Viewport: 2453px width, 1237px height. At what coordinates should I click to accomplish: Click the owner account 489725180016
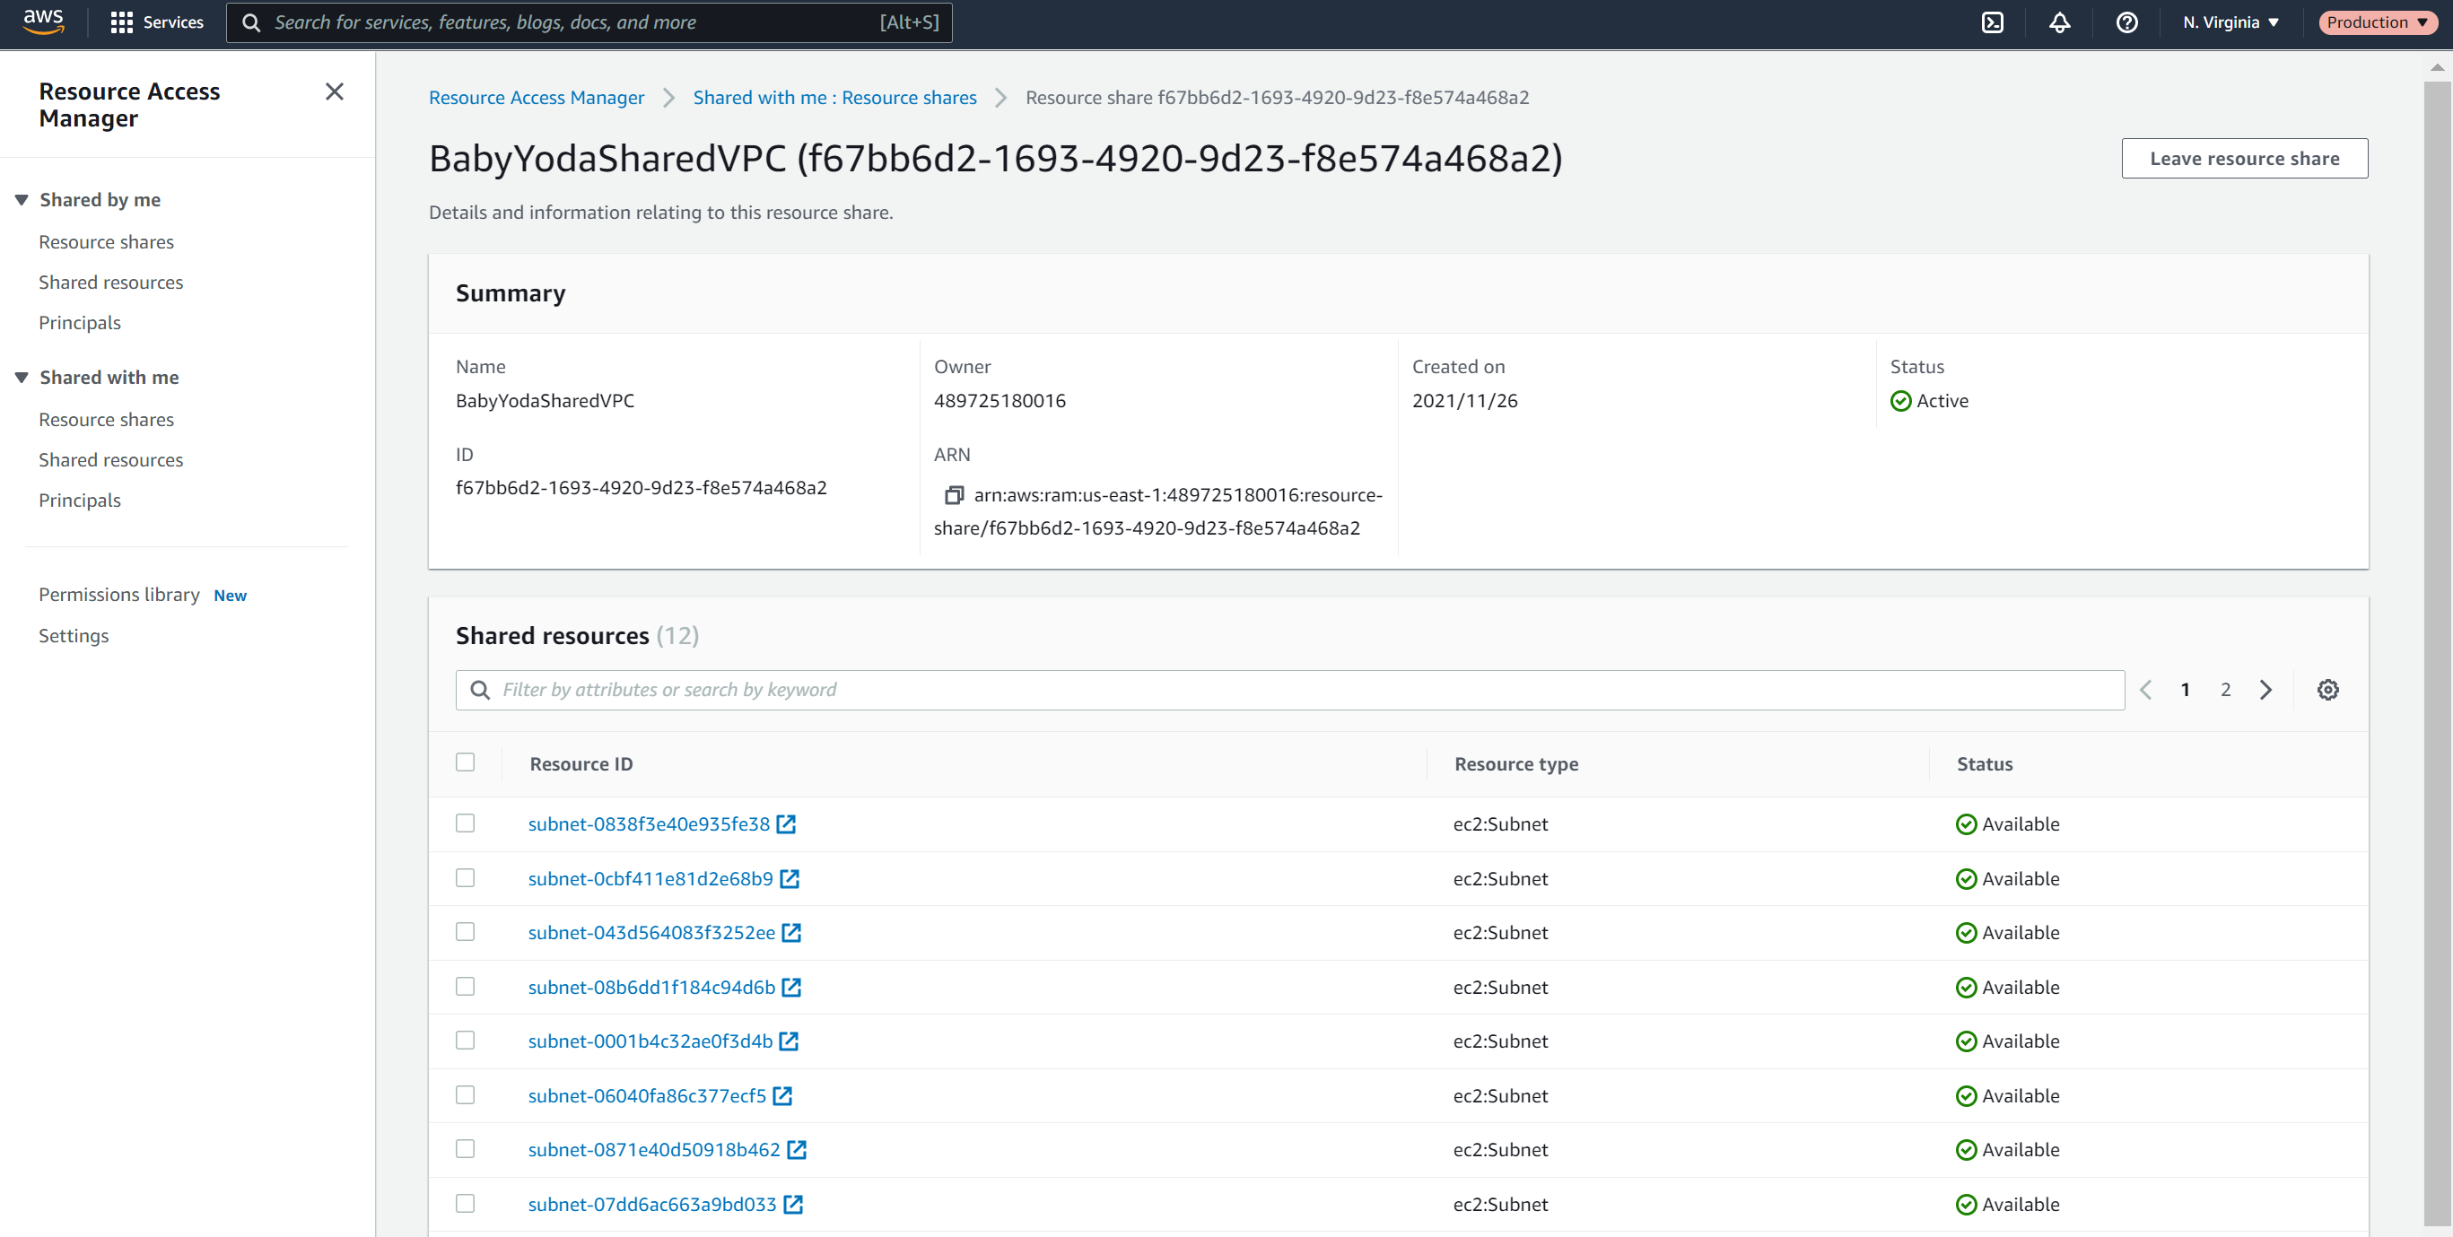point(1000,400)
